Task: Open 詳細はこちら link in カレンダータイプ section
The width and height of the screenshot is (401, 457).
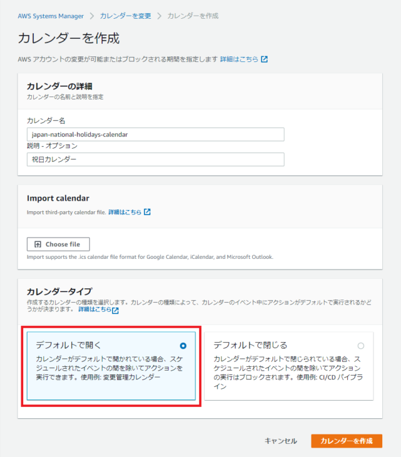Action: point(95,309)
